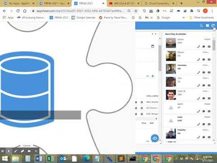Open Excel from the Windows taskbar
The width and height of the screenshot is (217, 163).
point(50,159)
